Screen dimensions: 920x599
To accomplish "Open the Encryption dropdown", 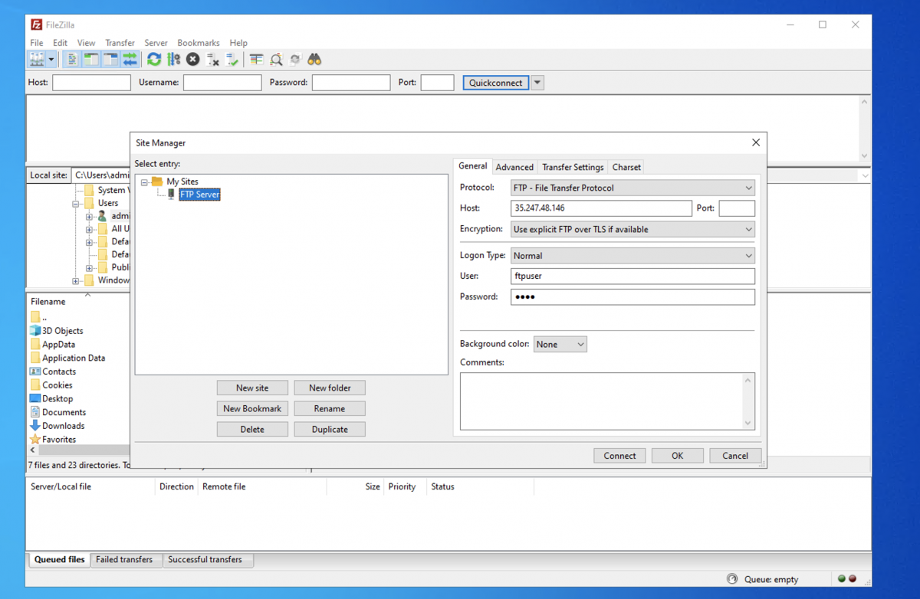I will click(632, 229).
